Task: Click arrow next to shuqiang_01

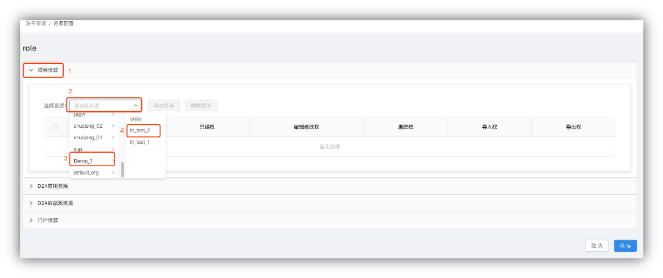Action: coord(114,137)
